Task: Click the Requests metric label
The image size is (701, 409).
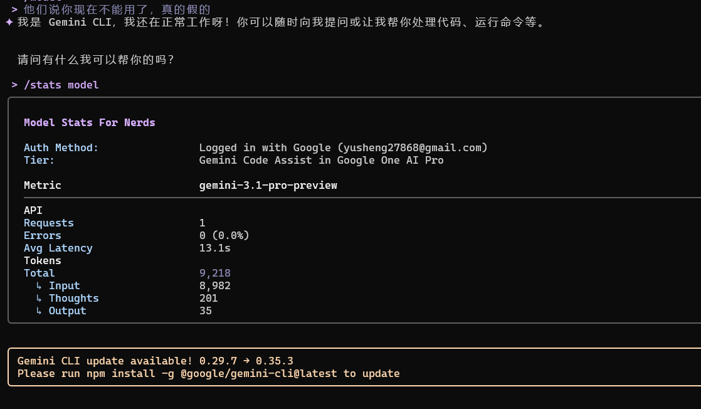Action: click(x=49, y=223)
